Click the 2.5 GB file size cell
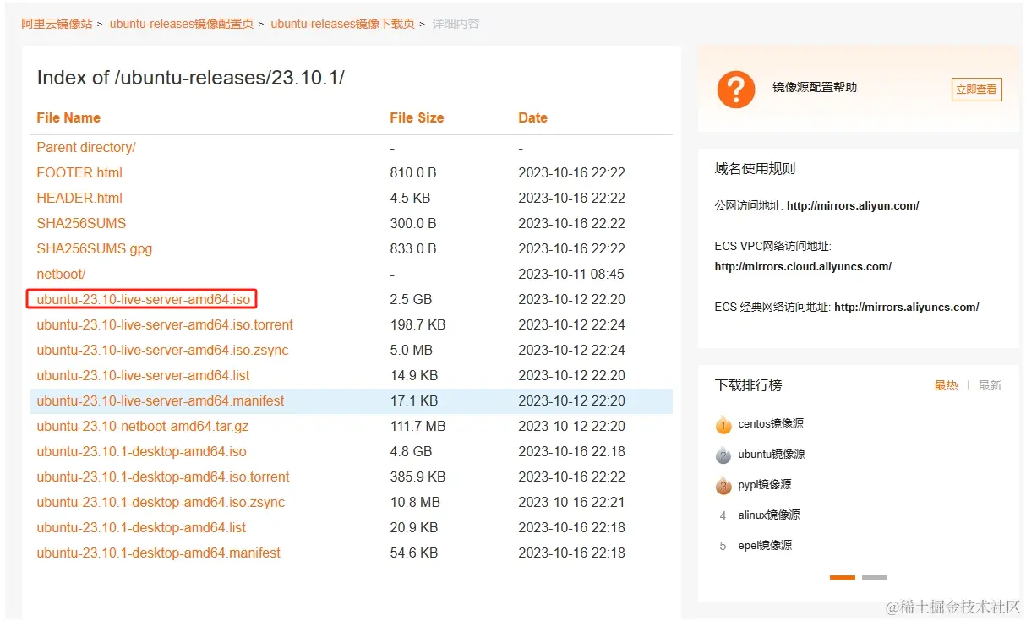 411,299
